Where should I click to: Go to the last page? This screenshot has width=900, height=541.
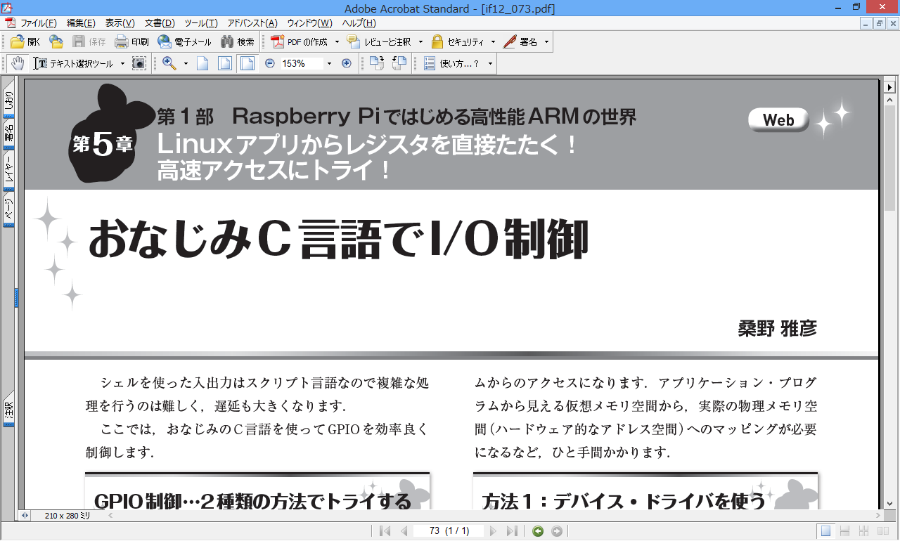pyautogui.click(x=512, y=531)
